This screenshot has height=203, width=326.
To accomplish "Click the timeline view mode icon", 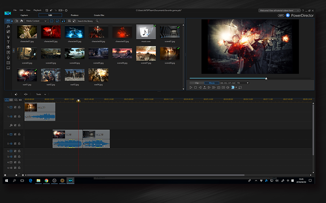I will click(x=7, y=100).
